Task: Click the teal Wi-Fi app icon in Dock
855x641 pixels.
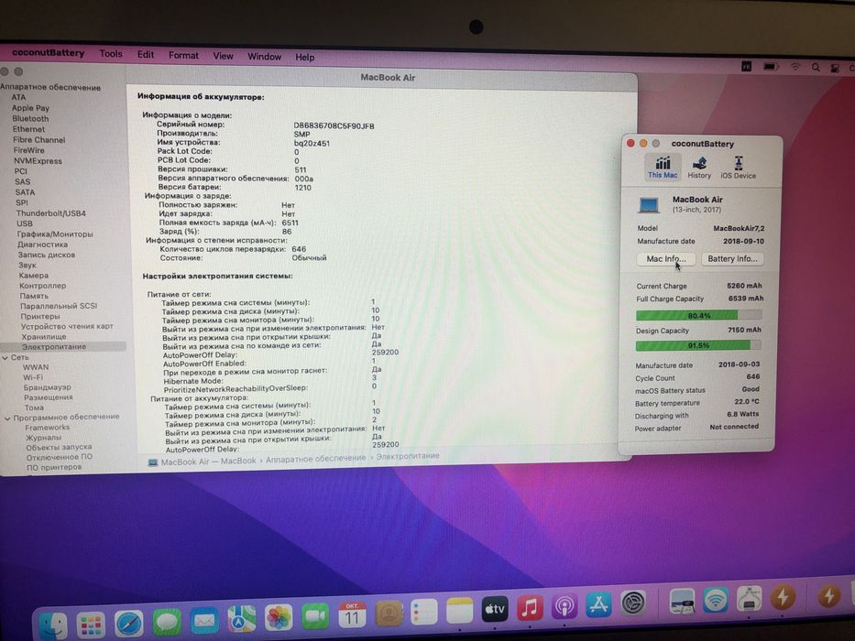Action: click(x=715, y=600)
